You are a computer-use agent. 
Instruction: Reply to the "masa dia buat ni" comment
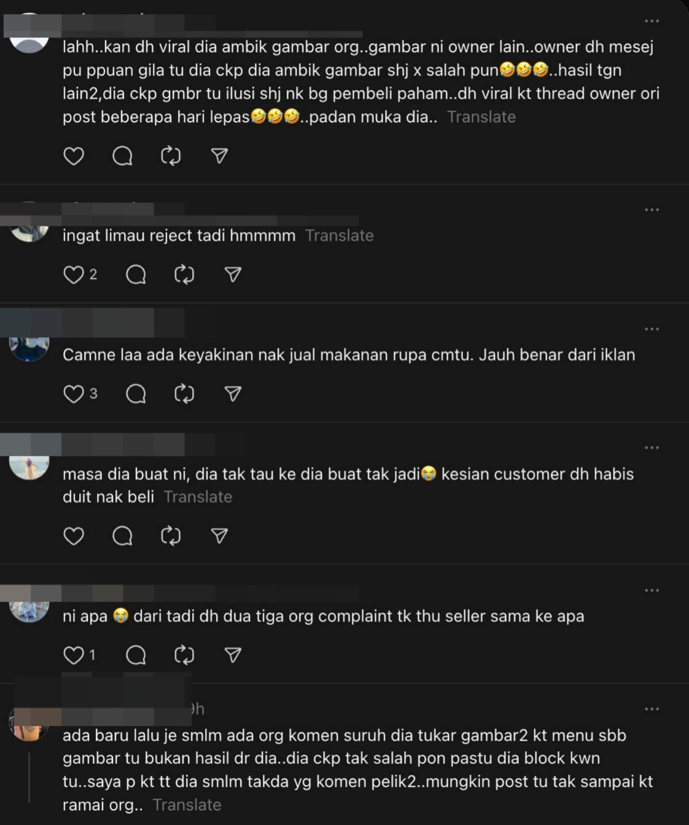tap(122, 536)
